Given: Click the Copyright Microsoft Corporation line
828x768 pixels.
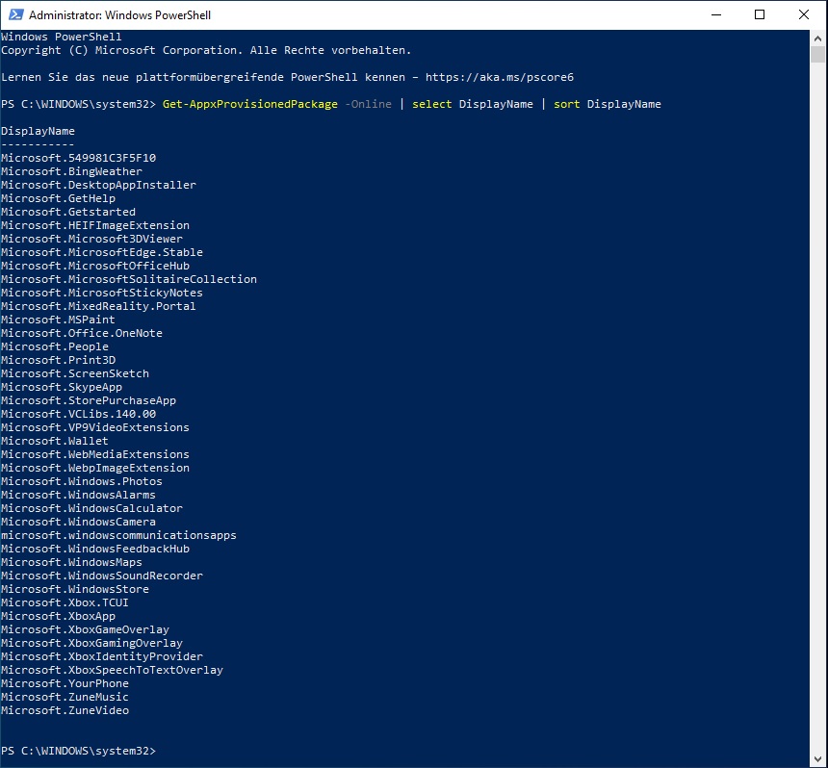Looking at the screenshot, I should (x=206, y=50).
